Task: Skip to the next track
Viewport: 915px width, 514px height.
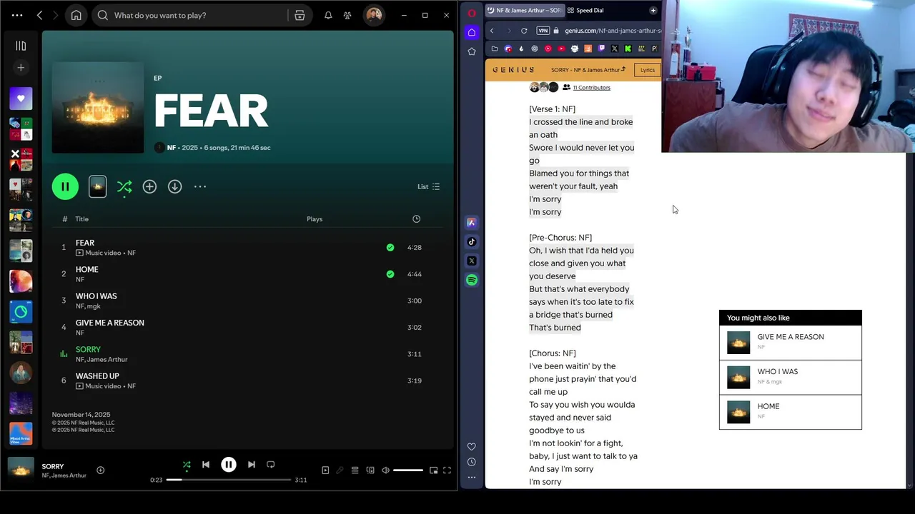Action: tap(252, 465)
